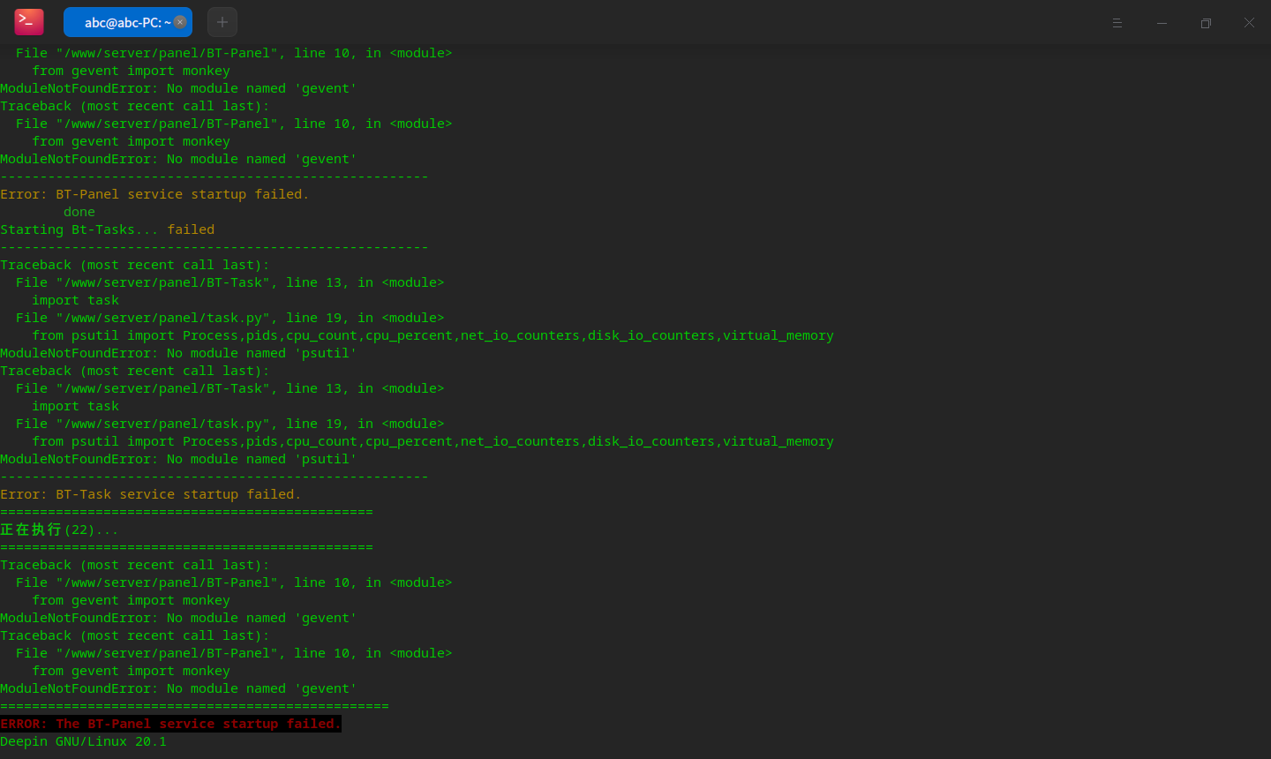
Task: Close the abc@abc-PC tab with its x icon
Action: point(180,22)
